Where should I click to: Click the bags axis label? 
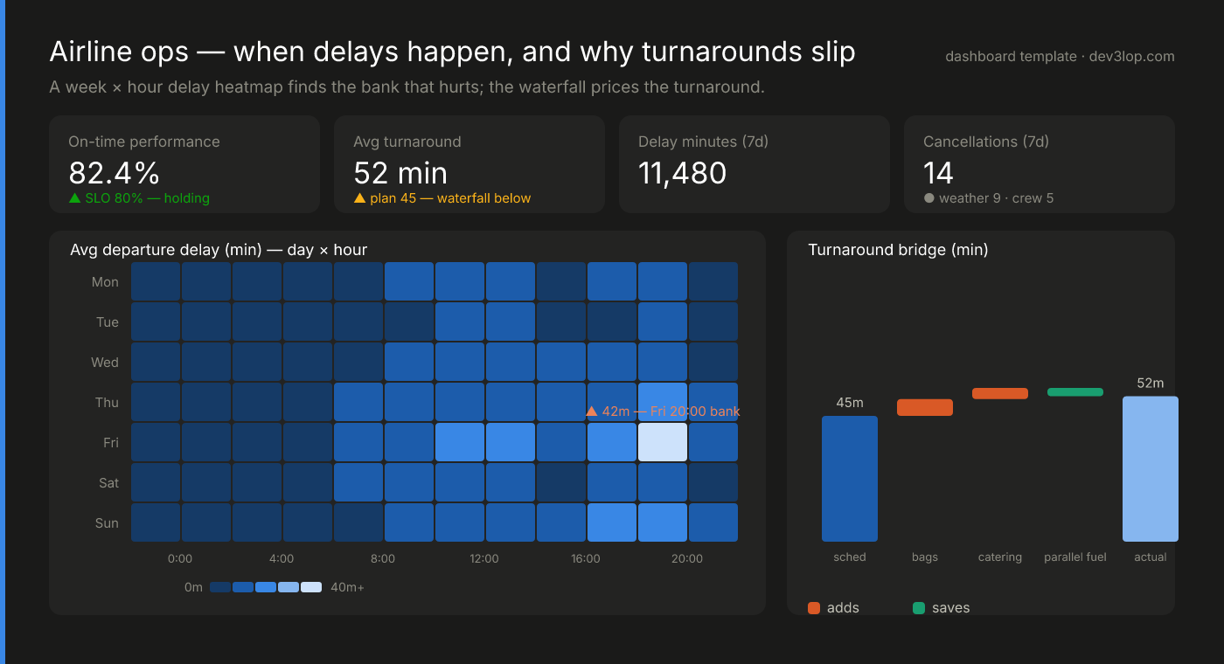[925, 557]
